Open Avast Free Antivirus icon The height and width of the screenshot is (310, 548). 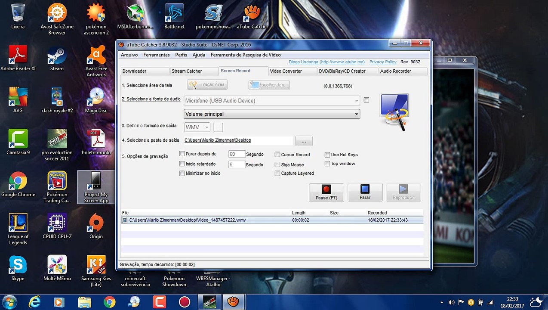point(96,61)
